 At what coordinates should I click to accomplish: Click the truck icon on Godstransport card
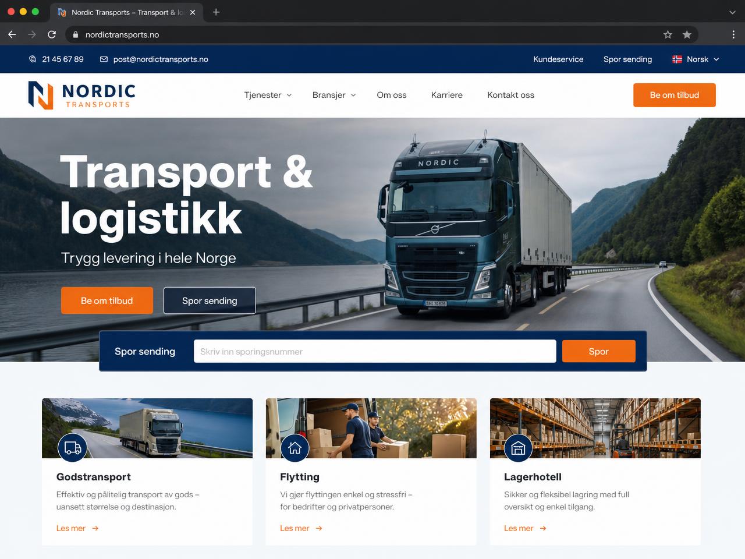pyautogui.click(x=73, y=448)
